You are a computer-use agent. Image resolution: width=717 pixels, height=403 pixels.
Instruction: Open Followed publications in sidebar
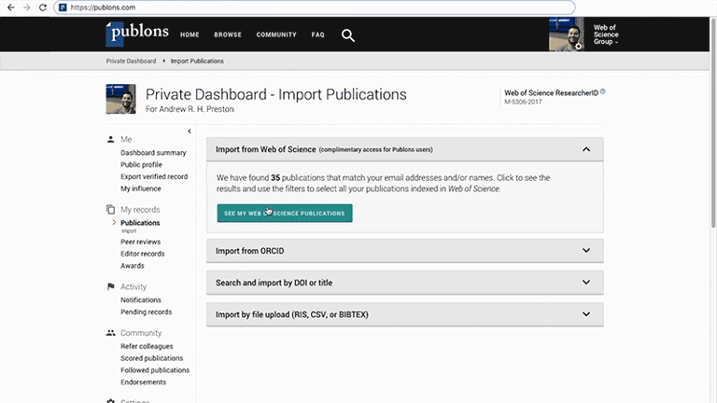tap(155, 370)
